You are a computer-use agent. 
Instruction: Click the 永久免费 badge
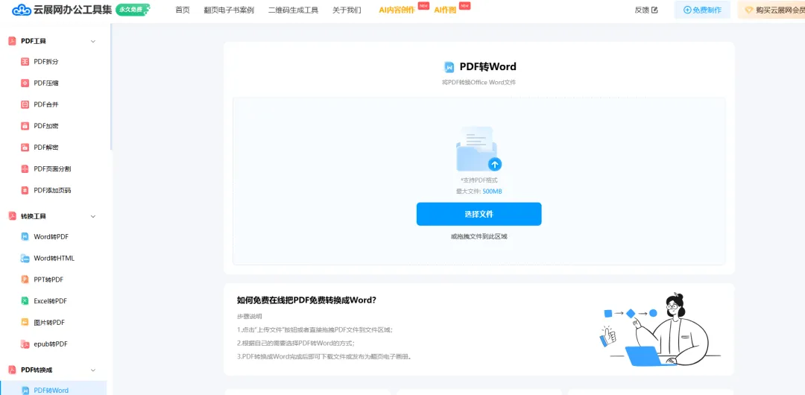(133, 10)
